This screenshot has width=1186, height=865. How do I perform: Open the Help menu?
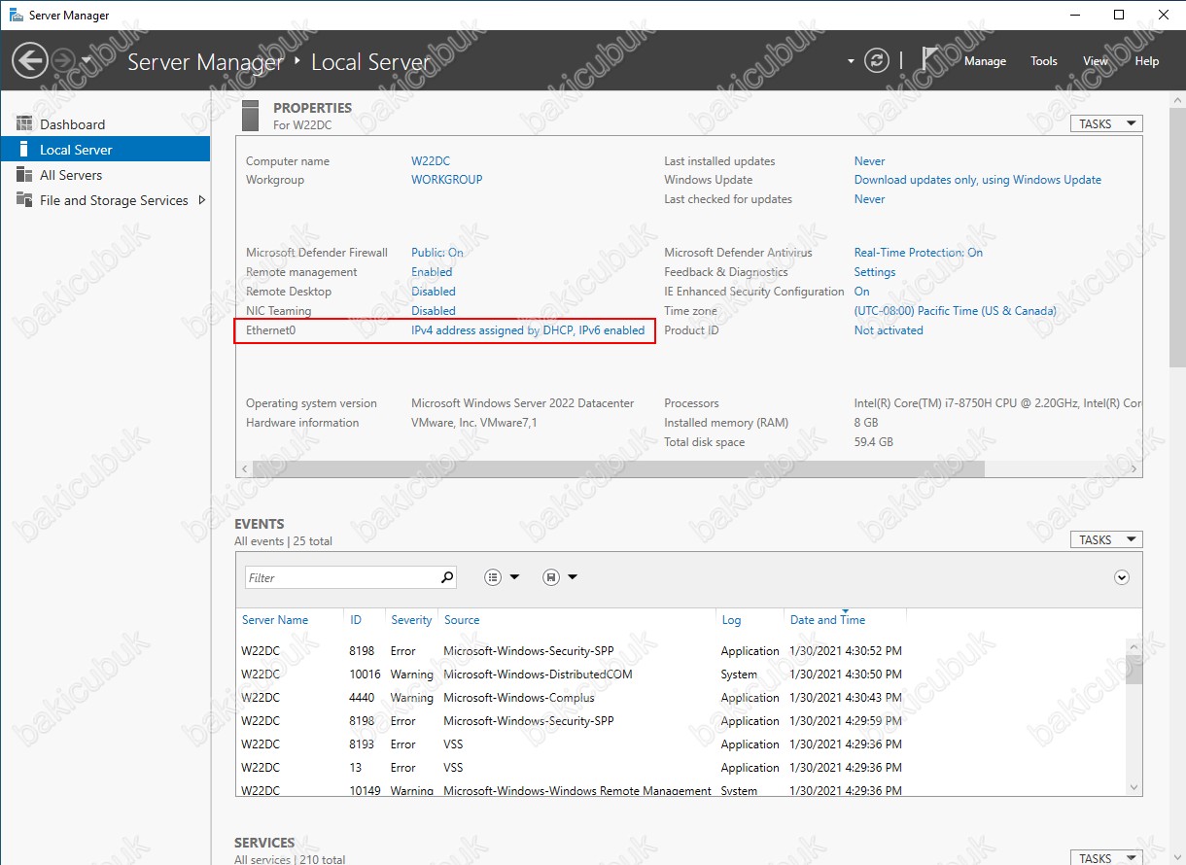click(1147, 61)
